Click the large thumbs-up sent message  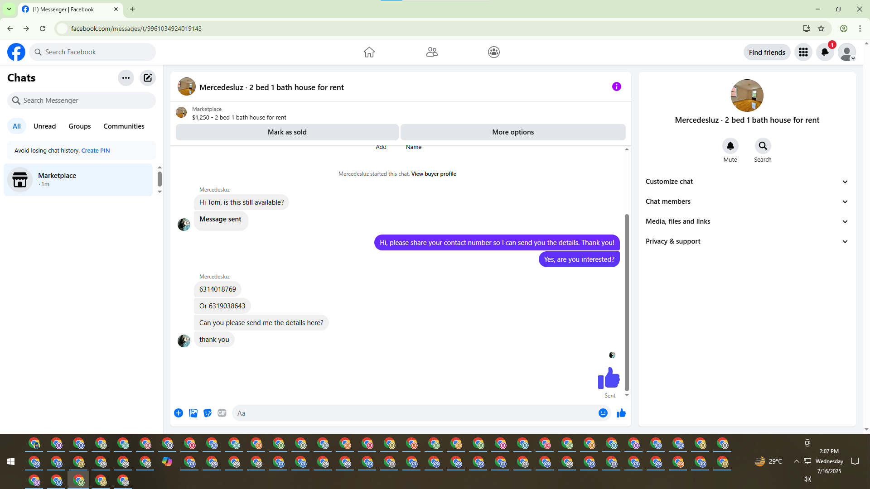609,378
